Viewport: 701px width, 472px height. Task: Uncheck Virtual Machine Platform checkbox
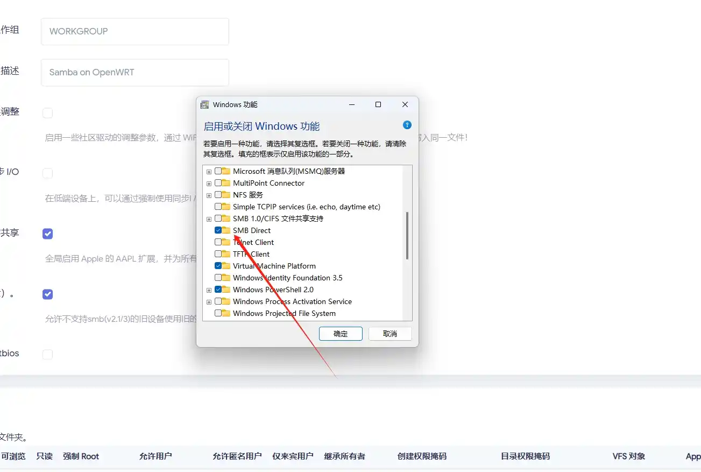coord(218,266)
